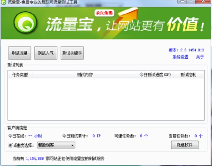Select the 测试内容 column header
212x166 pixels.
85,74
